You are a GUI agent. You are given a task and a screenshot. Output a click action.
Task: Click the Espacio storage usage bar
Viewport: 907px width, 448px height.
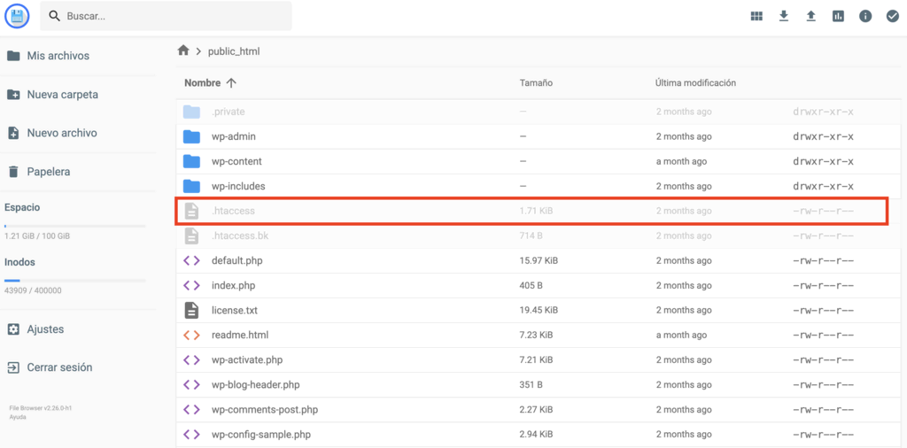tap(74, 226)
